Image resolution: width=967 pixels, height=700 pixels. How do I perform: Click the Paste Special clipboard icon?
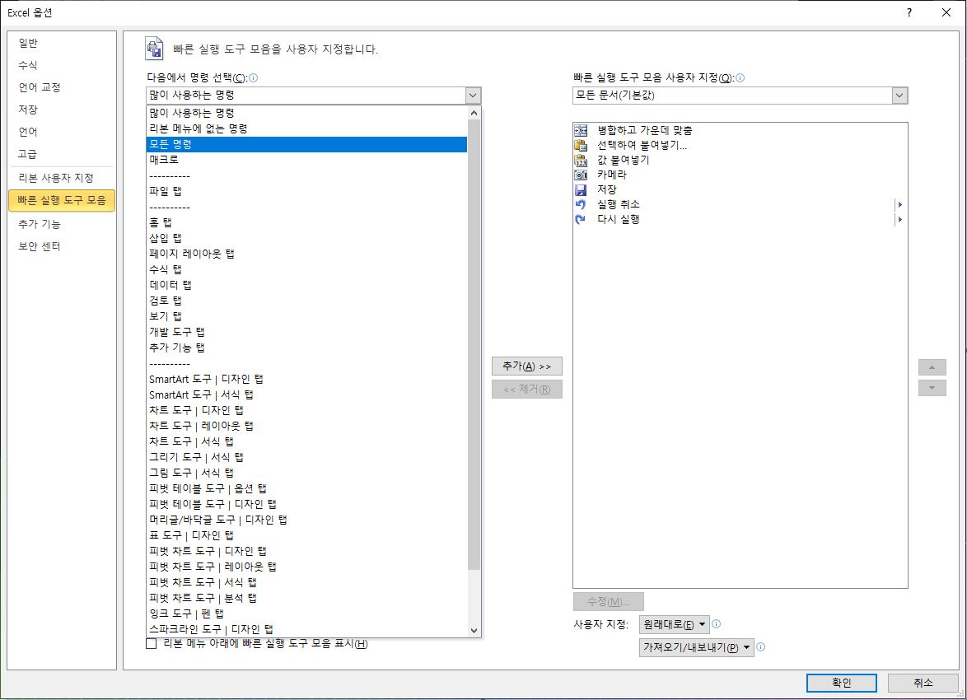[581, 145]
